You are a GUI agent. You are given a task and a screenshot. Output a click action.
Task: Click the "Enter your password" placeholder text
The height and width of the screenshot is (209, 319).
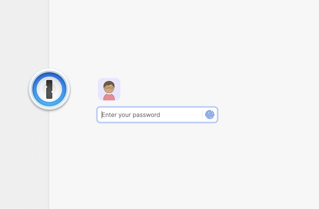click(x=131, y=115)
